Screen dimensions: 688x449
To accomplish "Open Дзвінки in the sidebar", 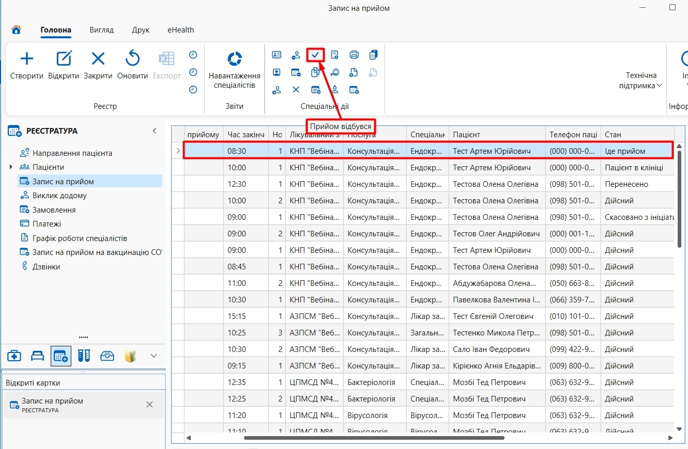I will click(46, 267).
